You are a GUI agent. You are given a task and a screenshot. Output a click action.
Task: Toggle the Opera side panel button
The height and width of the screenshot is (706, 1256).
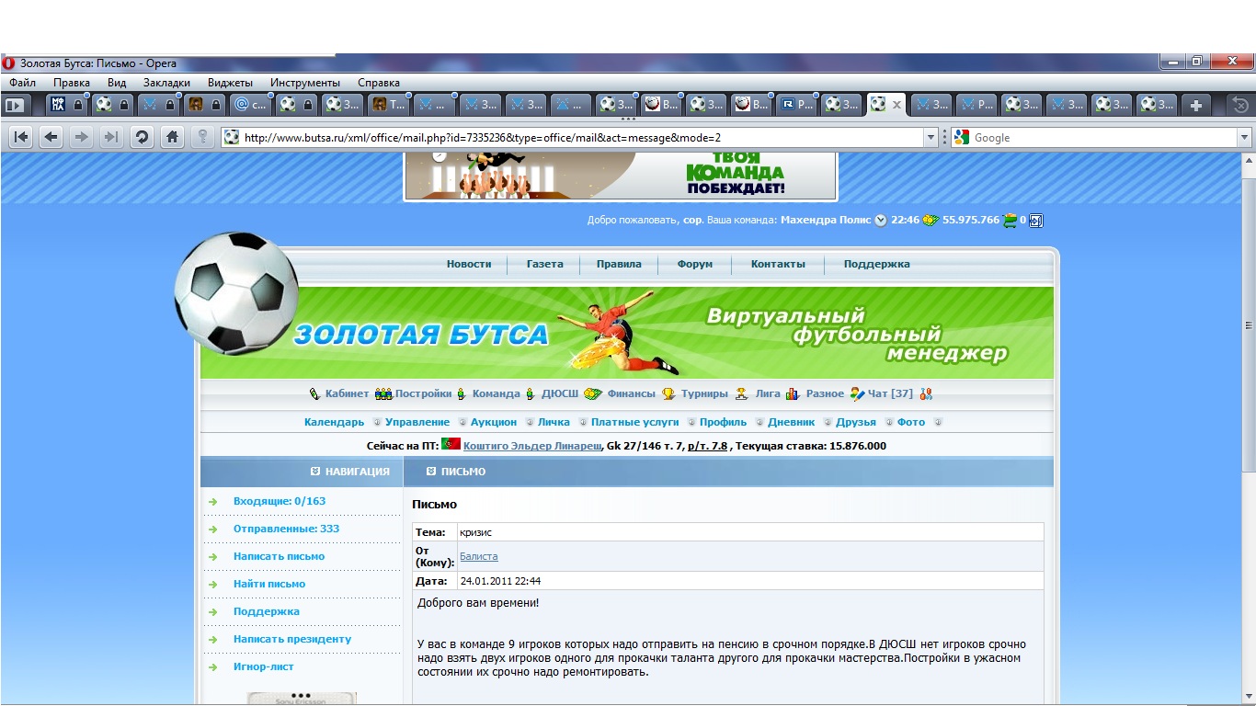[14, 105]
